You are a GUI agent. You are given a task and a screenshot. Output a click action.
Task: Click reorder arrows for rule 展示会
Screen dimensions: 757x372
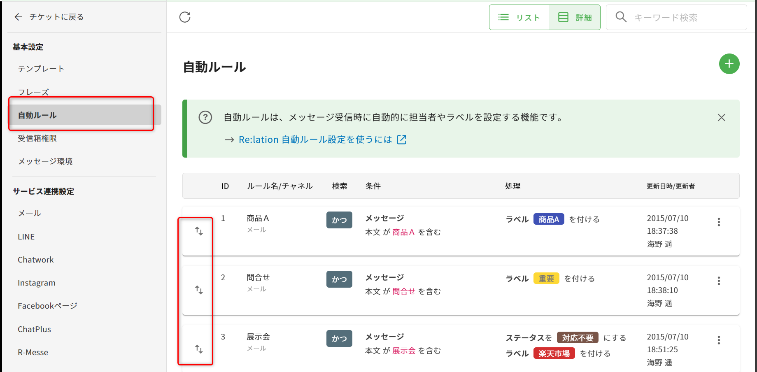(x=199, y=349)
